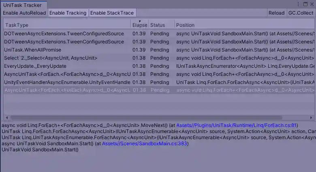
Task: Select the UniTask Tracker tab
Action: pyautogui.click(x=23, y=4)
